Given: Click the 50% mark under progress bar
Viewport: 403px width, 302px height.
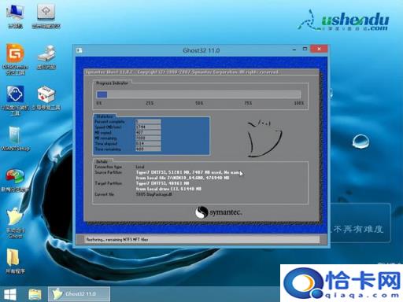Looking at the screenshot, I should click(199, 103).
